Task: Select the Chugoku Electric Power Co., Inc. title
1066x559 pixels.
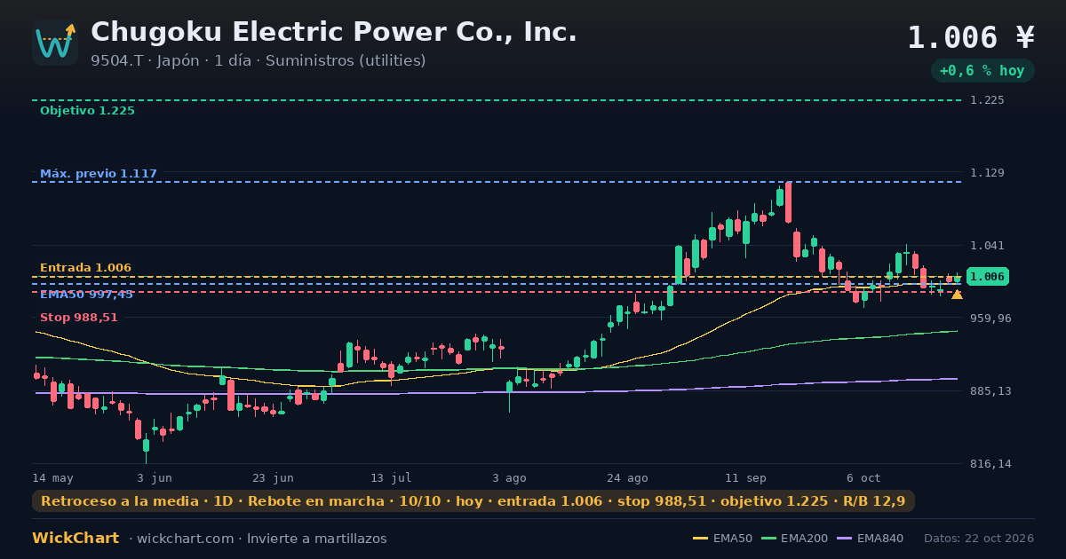Action: pyautogui.click(x=334, y=32)
